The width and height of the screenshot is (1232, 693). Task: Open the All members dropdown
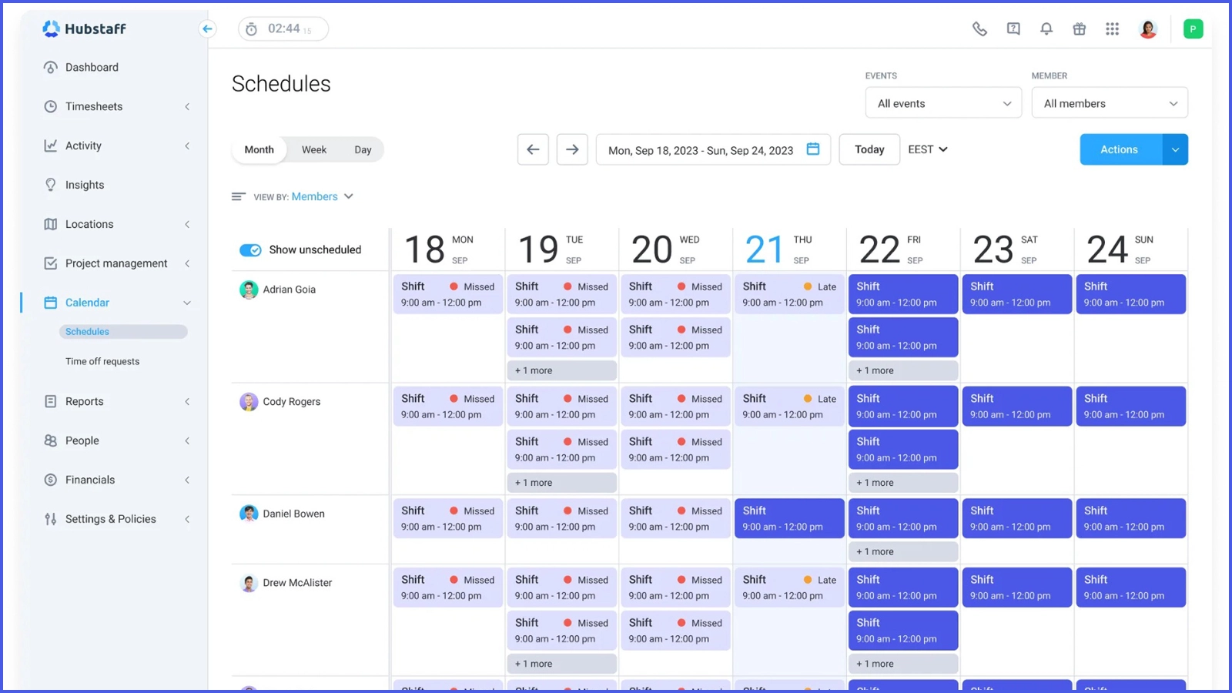tap(1110, 103)
